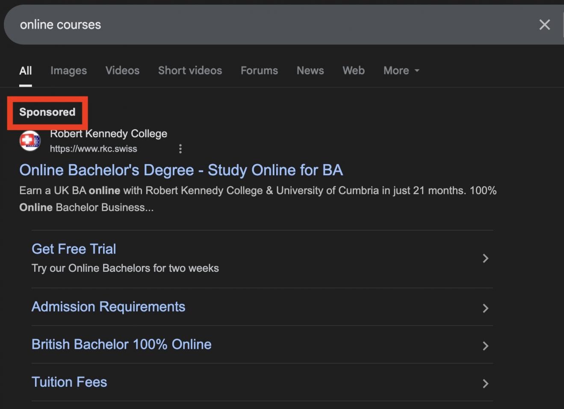This screenshot has height=409, width=564.
Task: Clear the search box with the X icon
Action: click(x=544, y=25)
